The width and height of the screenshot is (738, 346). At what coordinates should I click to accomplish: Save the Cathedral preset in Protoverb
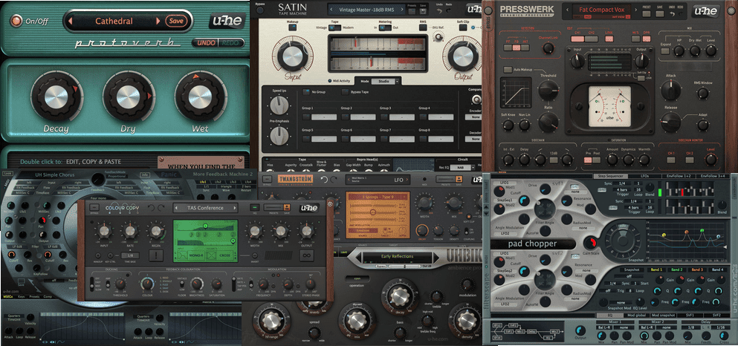[176, 21]
